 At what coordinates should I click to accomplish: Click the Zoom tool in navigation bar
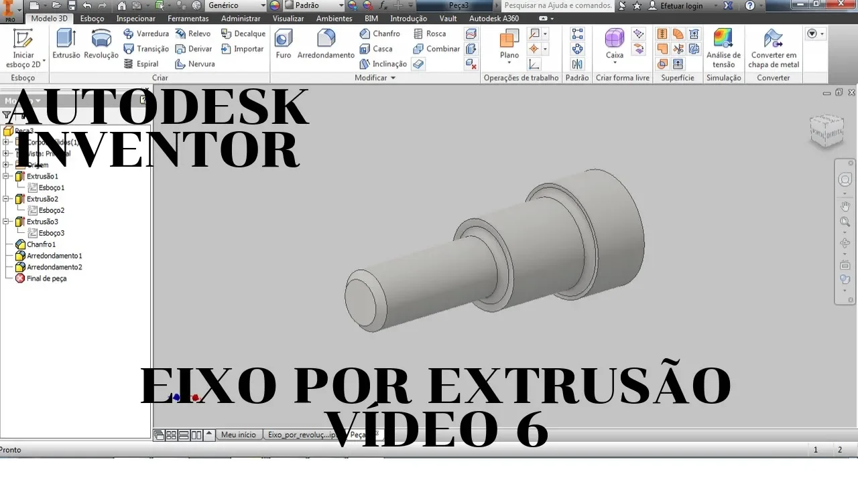[x=845, y=222]
